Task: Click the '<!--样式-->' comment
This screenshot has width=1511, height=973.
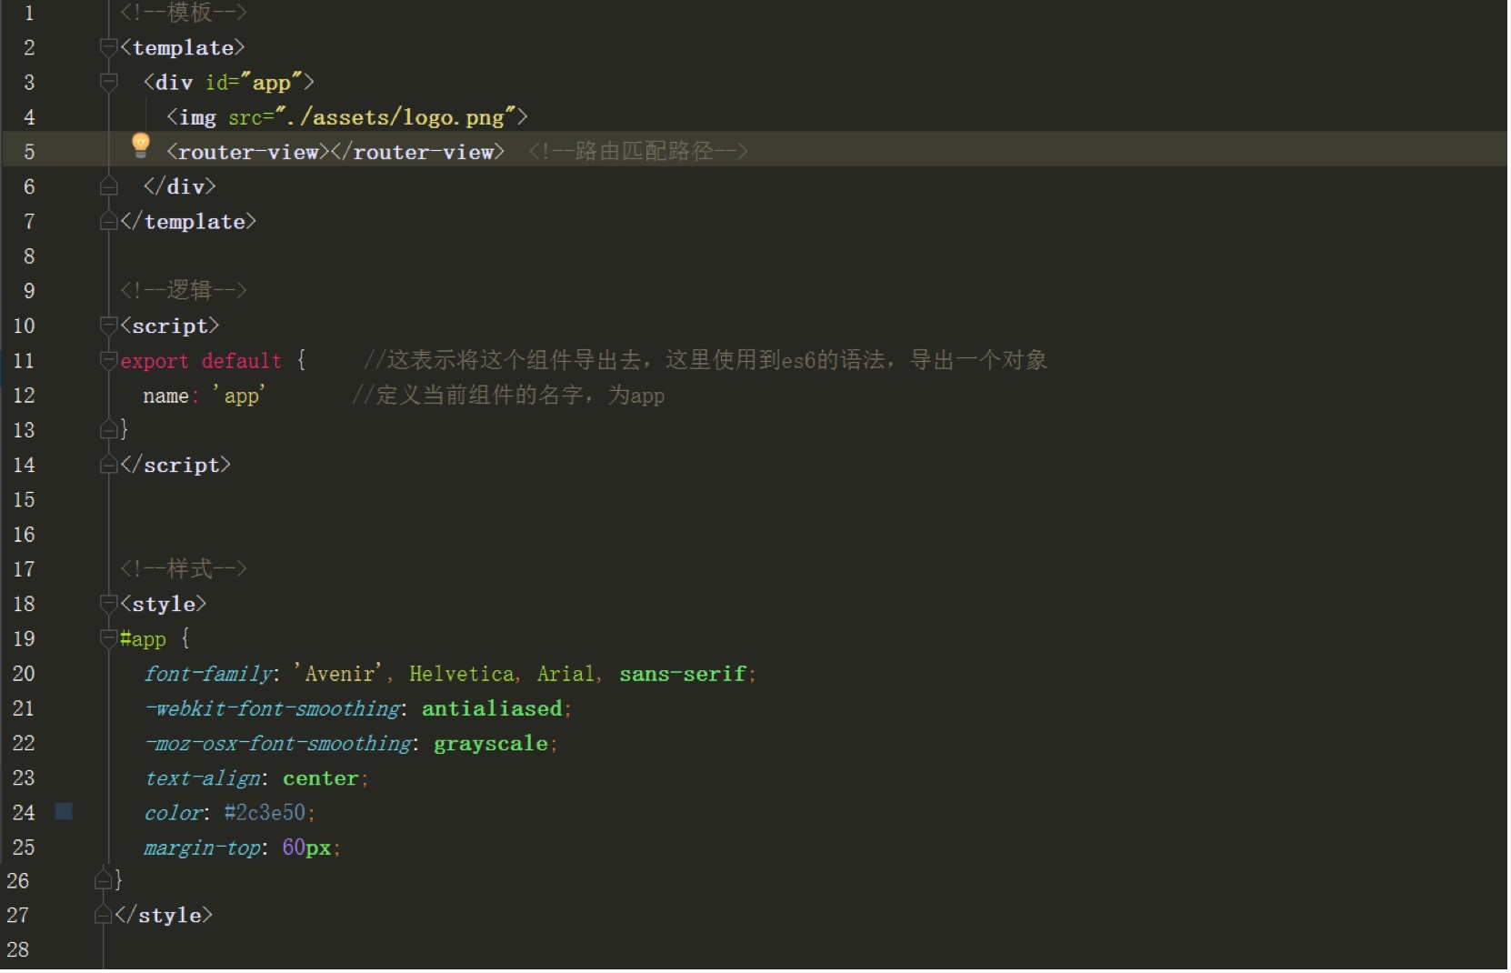Action: [x=184, y=569]
